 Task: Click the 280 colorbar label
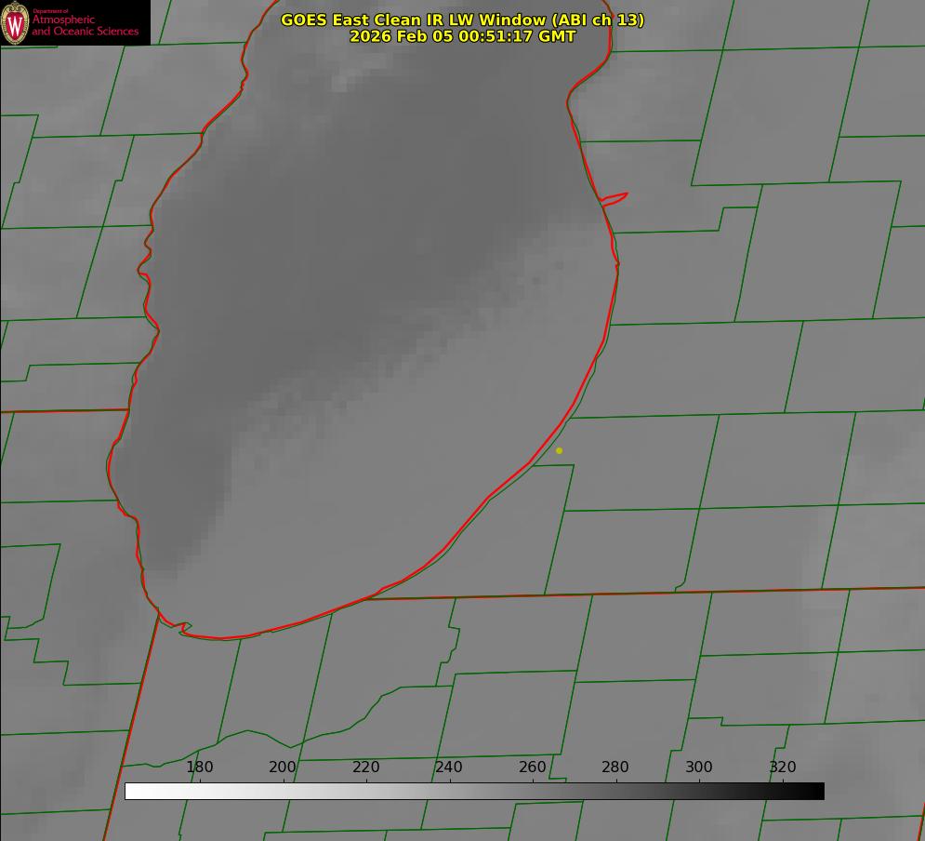(x=615, y=767)
